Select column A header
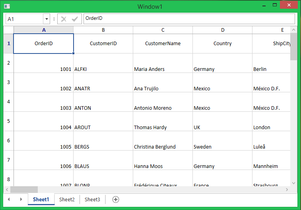 click(x=44, y=30)
